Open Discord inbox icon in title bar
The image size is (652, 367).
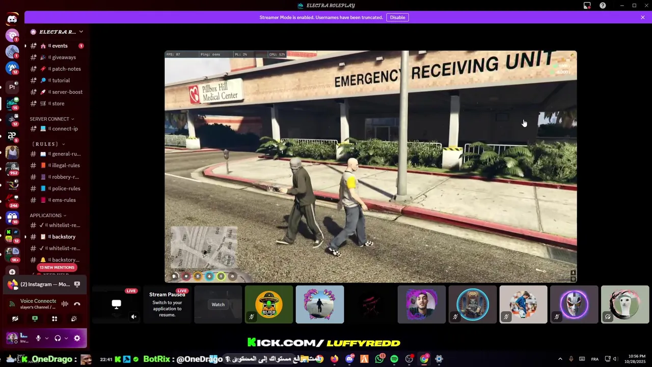(x=587, y=6)
